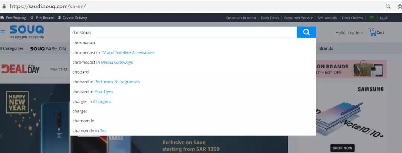Open the Sell with Us link
This screenshot has height=153, width=402.
pyautogui.click(x=328, y=18)
